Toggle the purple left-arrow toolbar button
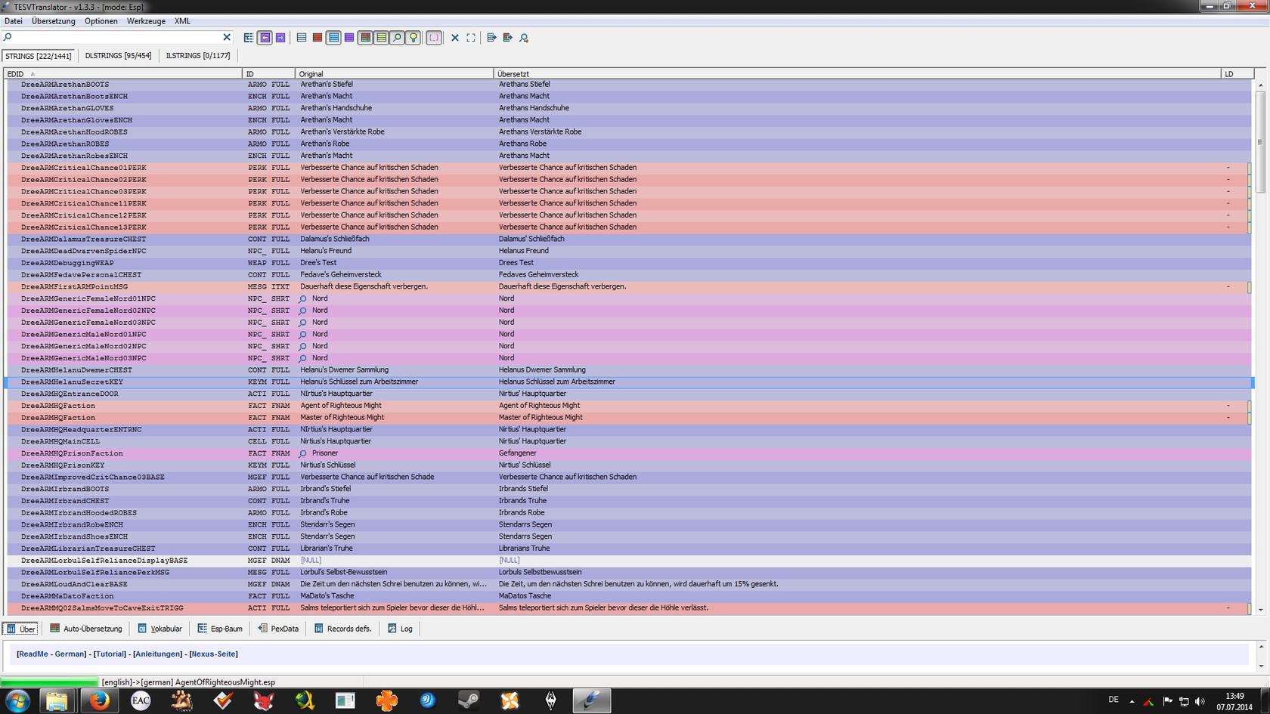 265,38
